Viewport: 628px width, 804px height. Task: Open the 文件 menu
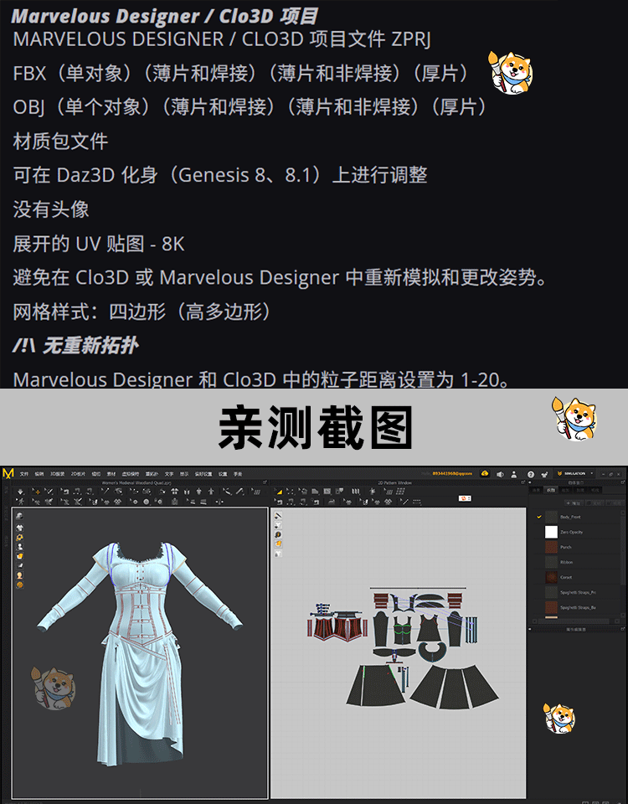pyautogui.click(x=24, y=474)
